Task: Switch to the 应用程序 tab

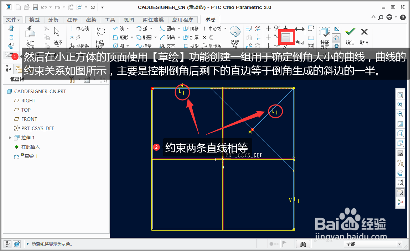Action: [x=183, y=20]
